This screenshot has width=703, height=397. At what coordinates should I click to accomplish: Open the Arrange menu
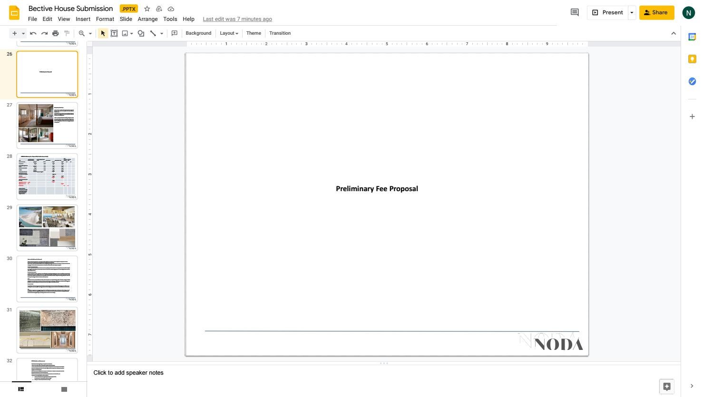click(x=147, y=19)
